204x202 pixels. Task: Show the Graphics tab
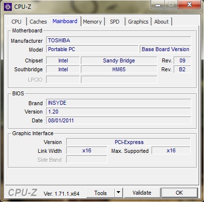pyautogui.click(x=138, y=22)
